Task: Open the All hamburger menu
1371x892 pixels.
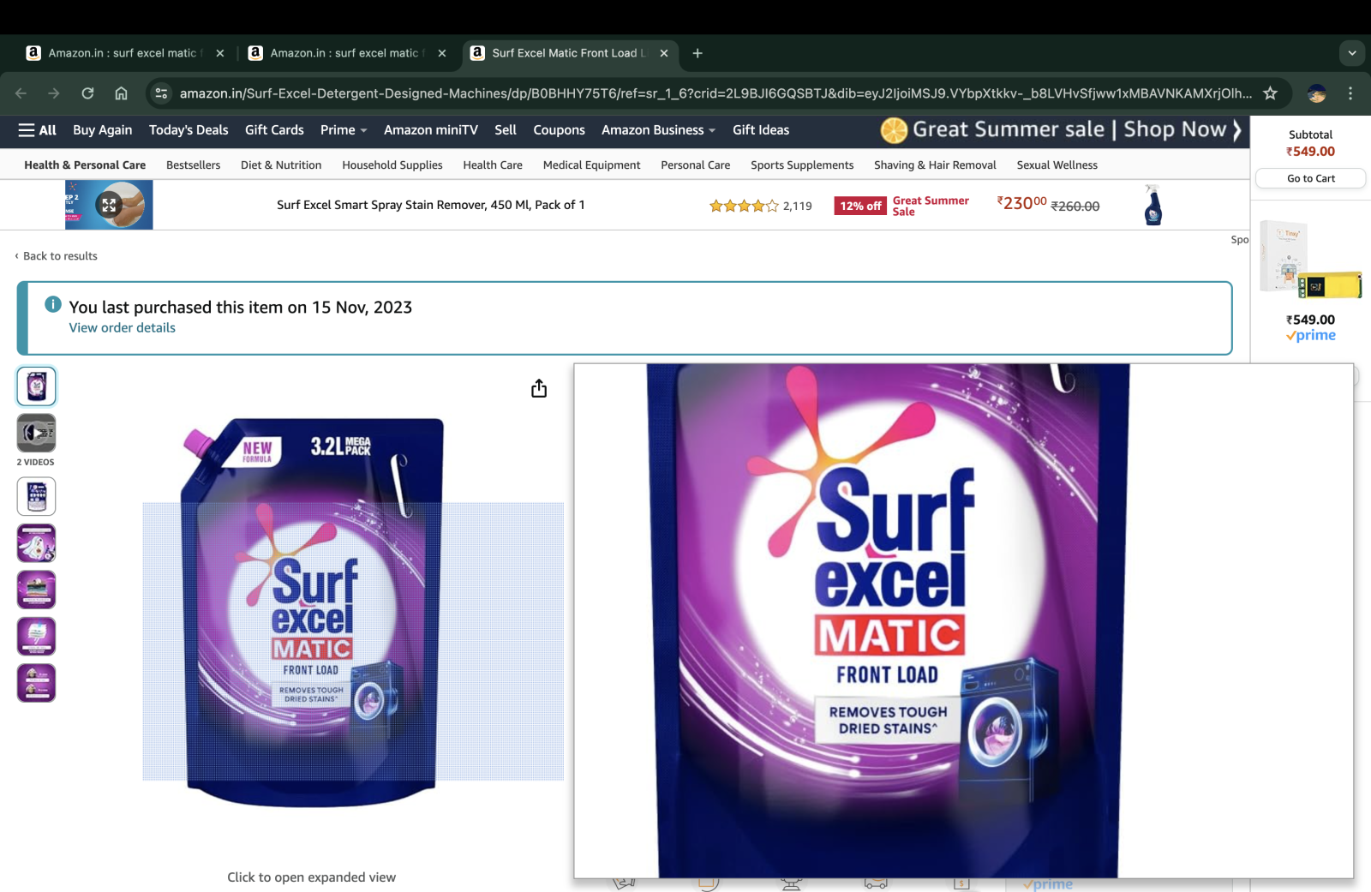Action: [x=37, y=130]
